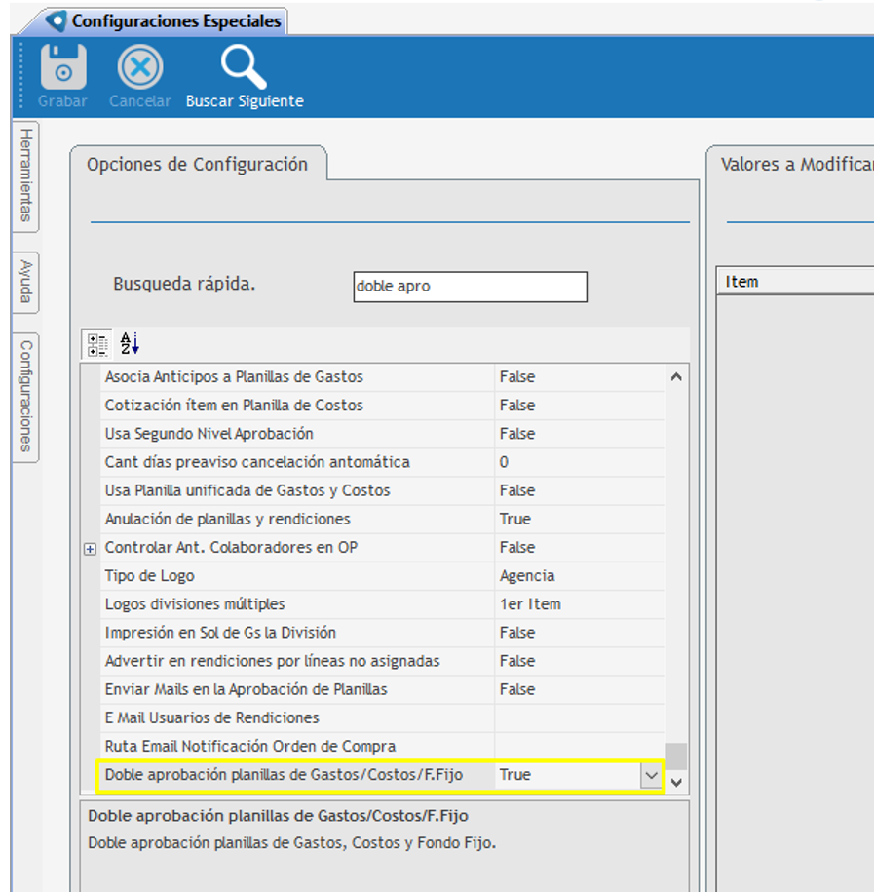Image resolution: width=874 pixels, height=892 pixels.
Task: Click the Grabar save icon
Action: tap(62, 68)
